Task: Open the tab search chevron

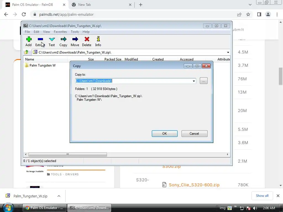Action: click(x=250, y=5)
